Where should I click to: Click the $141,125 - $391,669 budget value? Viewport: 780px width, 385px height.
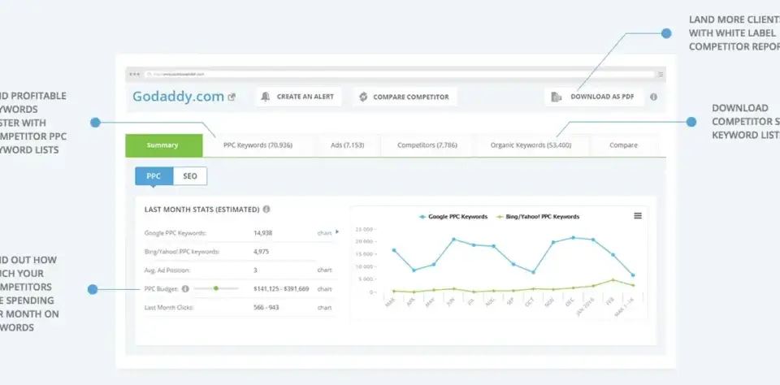pos(281,289)
